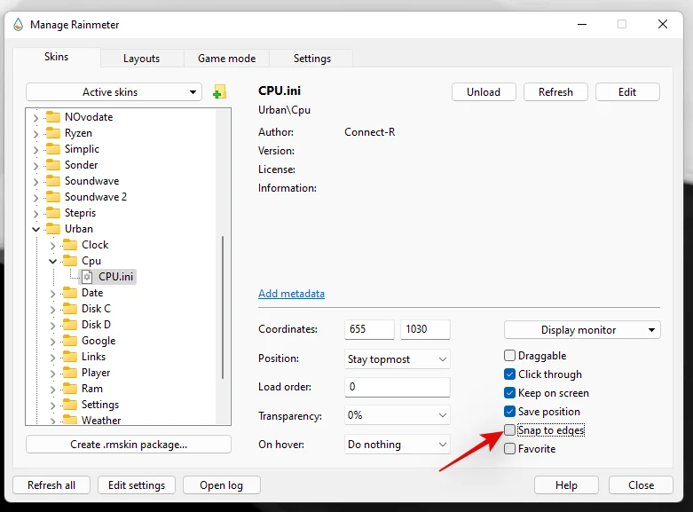
Task: Expand the Soundwave folder arrow
Action: [35, 181]
